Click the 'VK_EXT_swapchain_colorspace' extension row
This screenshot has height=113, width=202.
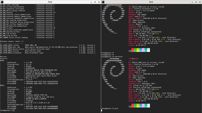[27, 9]
